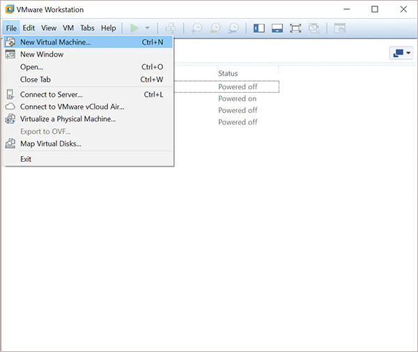Image resolution: width=418 pixels, height=352 pixels.
Task: Take a snapshot using the clock-plus icon
Action: pyautogui.click(x=196, y=28)
